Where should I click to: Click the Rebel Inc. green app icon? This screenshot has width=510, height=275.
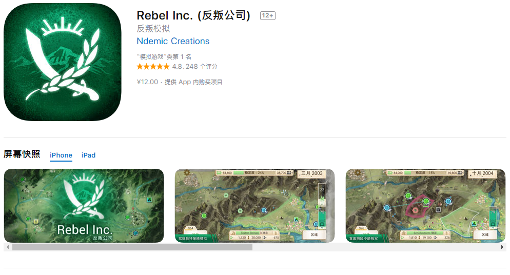(x=62, y=62)
